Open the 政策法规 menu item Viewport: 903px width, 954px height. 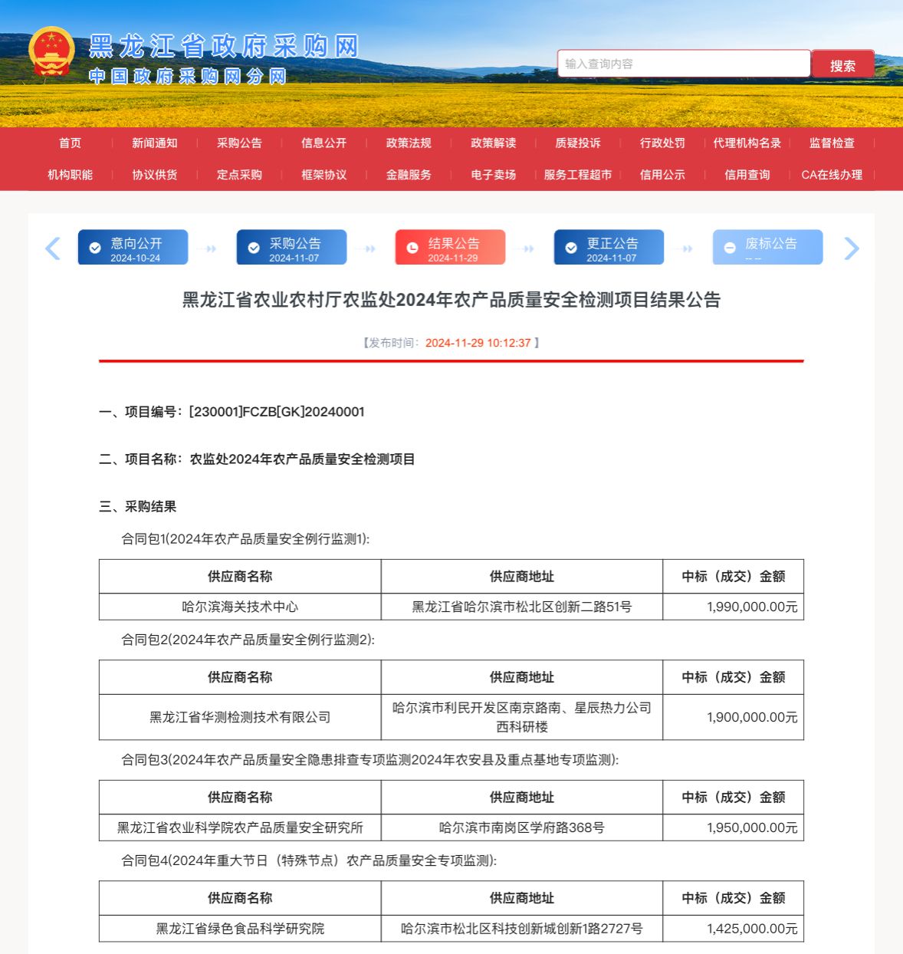(409, 143)
